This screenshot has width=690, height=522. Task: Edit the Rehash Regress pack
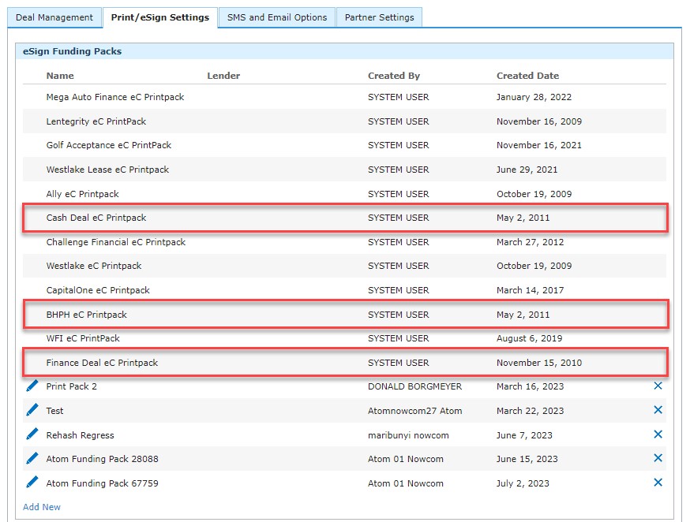[32, 434]
